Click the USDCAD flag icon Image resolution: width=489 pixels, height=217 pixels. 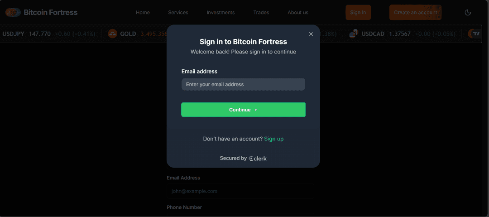click(354, 34)
